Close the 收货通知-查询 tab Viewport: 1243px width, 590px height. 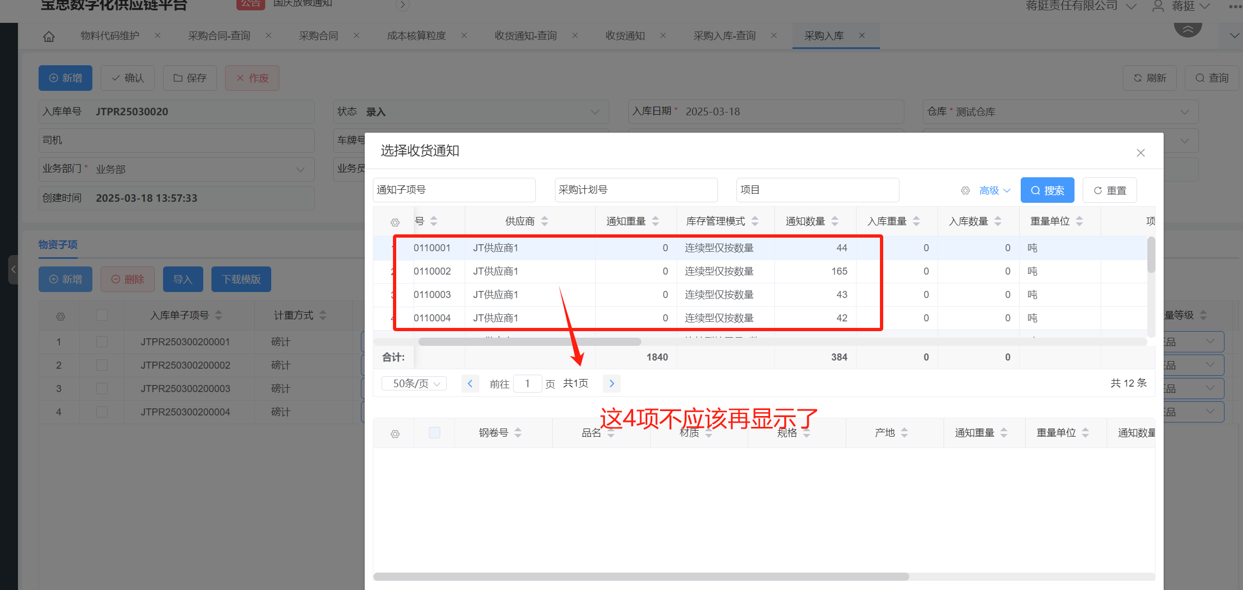(575, 35)
